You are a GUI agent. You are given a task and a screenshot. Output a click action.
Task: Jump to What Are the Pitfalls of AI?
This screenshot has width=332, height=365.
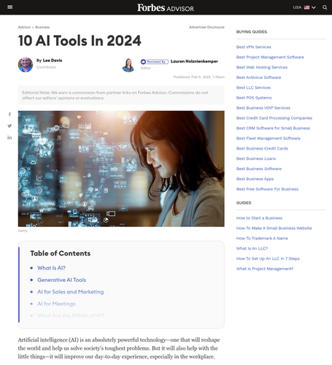click(71, 315)
